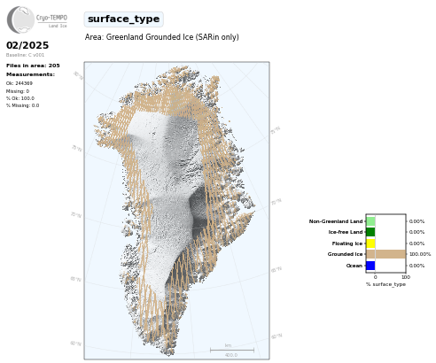436x363 pixels.
Task: Click the Cryo-TEMPO Land Ice text
Action: [51, 21]
